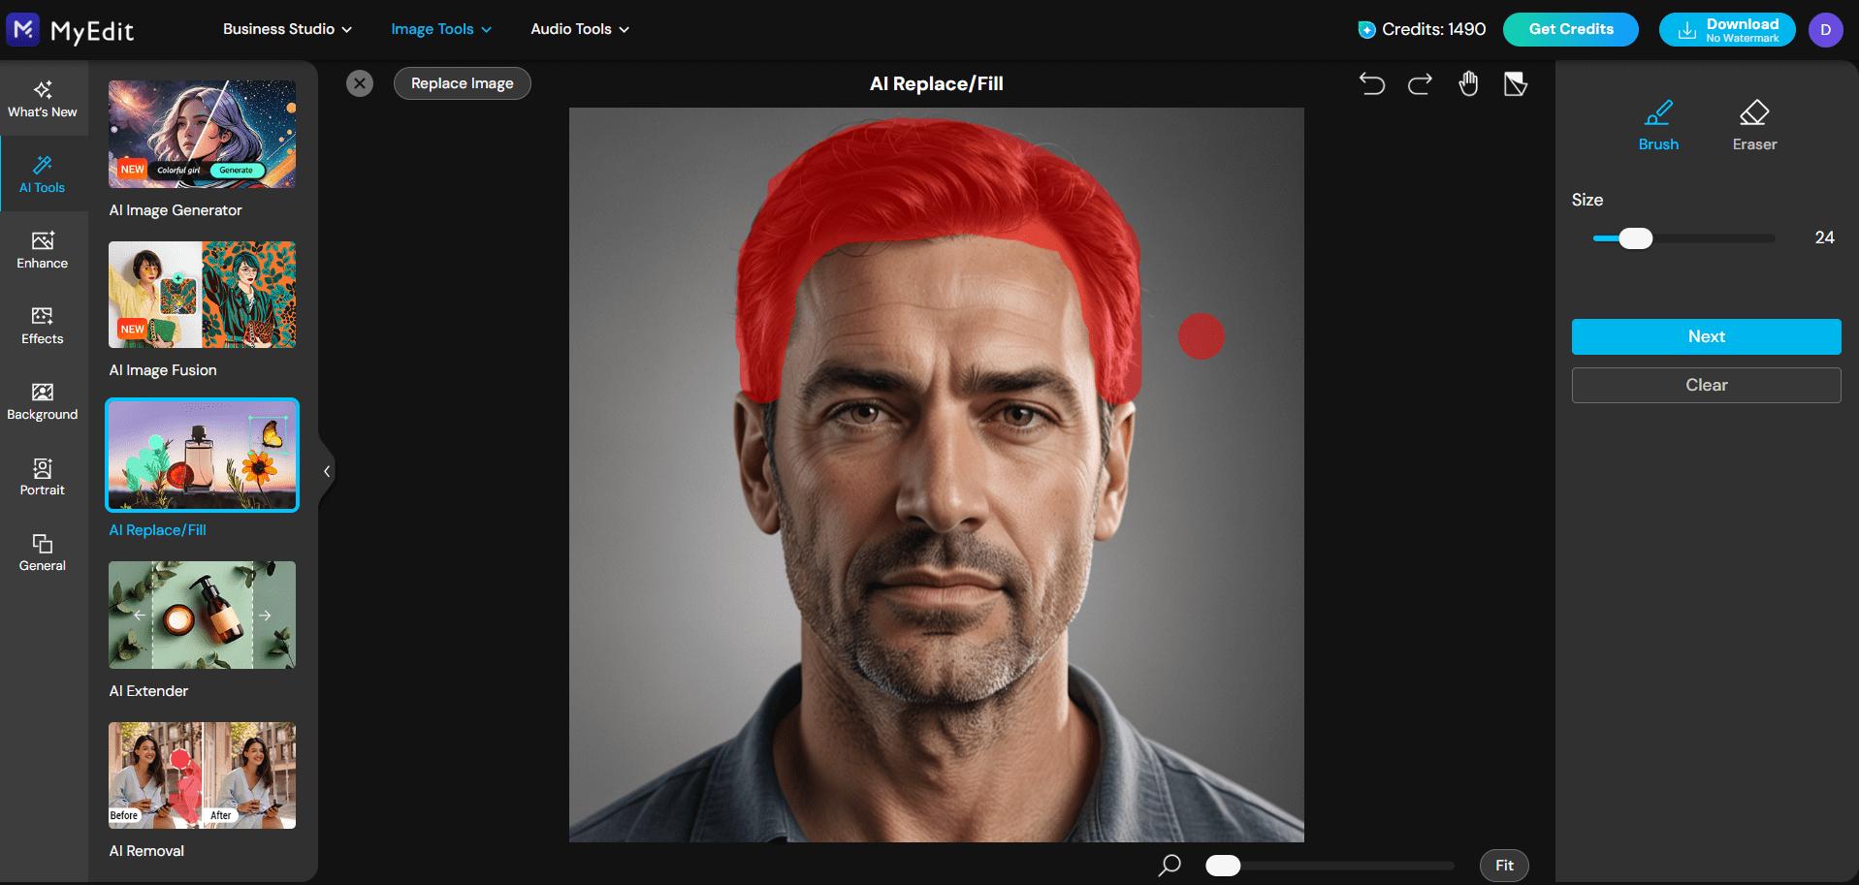Activate the Hand pan tool
1859x885 pixels.
click(1467, 83)
